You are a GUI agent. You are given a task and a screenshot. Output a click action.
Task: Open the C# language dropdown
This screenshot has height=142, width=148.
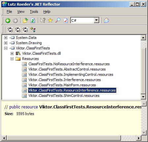(97, 20)
